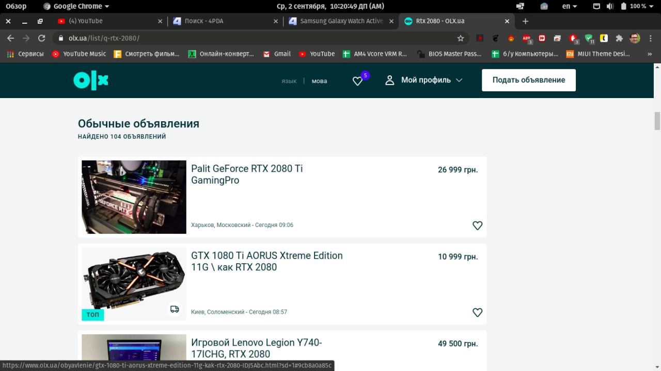Open the red hand stop extension

pos(573,38)
